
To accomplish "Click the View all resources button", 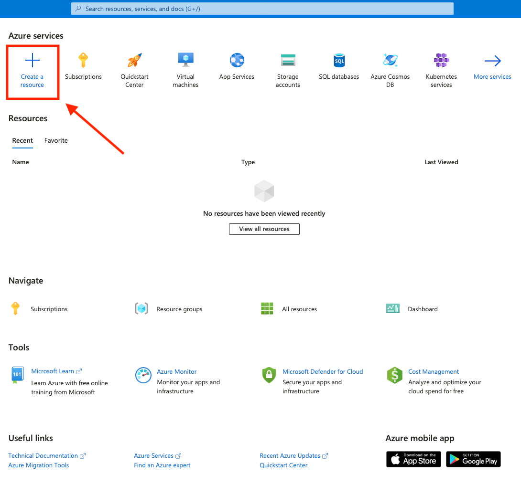I will (264, 229).
